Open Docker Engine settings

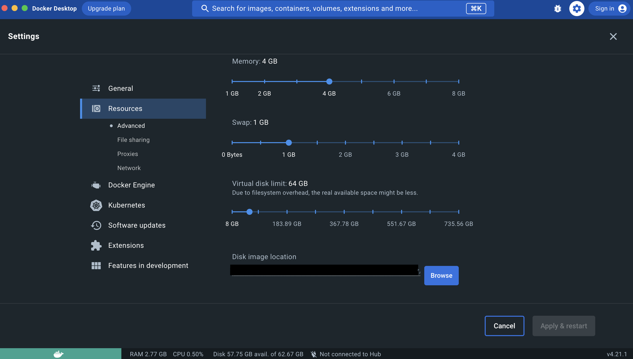point(143,185)
